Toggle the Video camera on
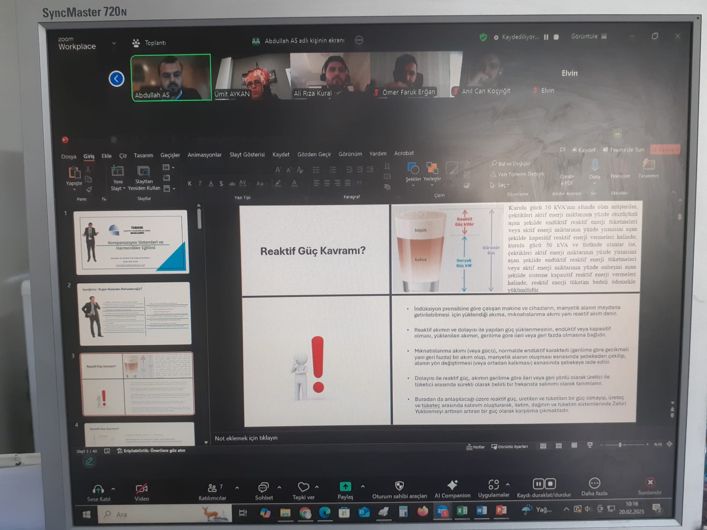707x530 pixels. (142, 489)
